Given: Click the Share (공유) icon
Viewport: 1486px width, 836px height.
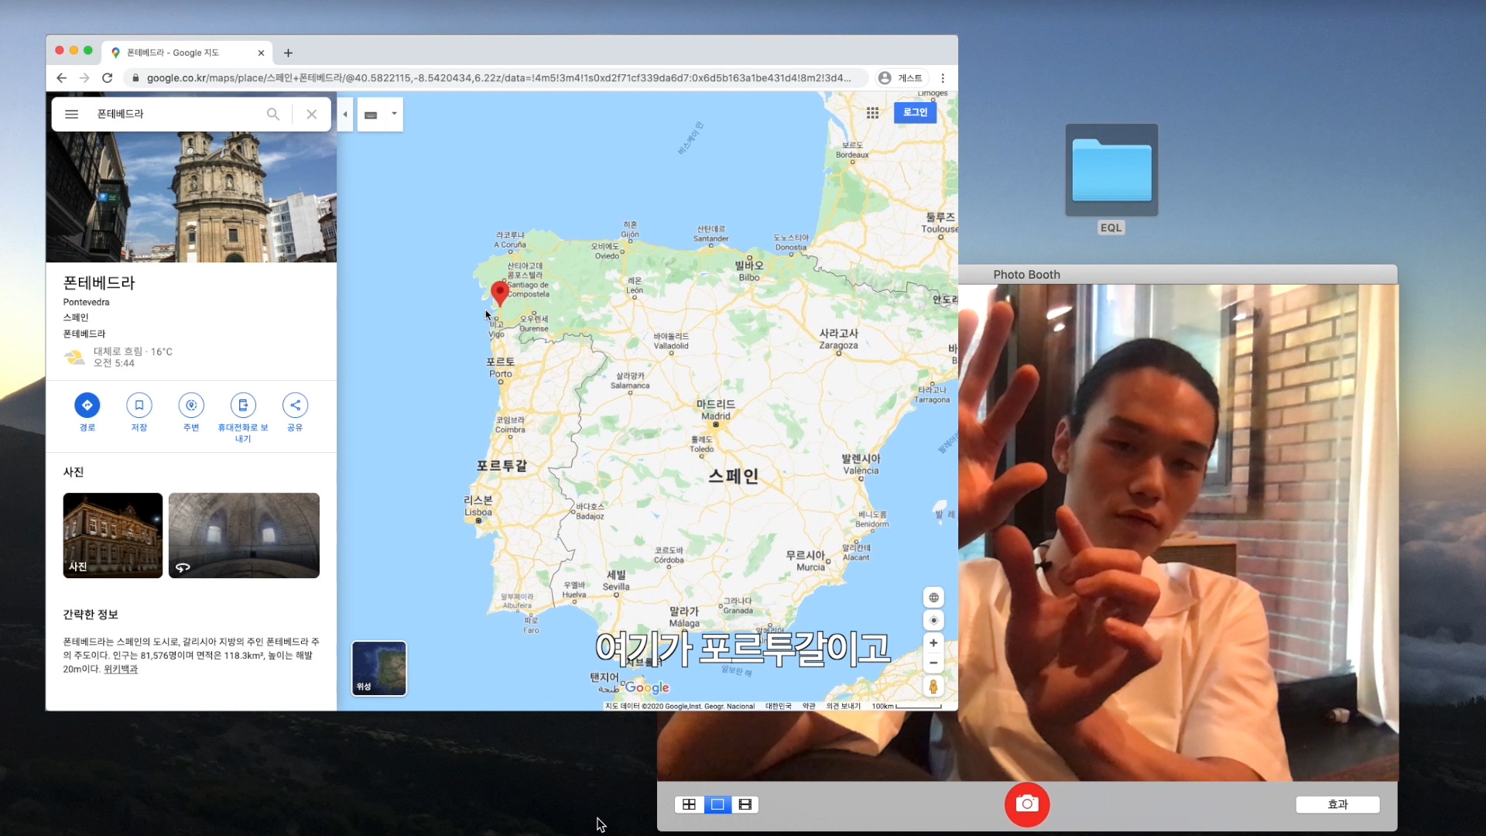Looking at the screenshot, I should pyautogui.click(x=295, y=405).
